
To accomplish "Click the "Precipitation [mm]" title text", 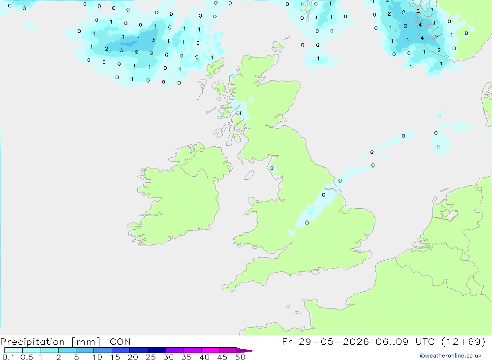I will [x=51, y=341].
